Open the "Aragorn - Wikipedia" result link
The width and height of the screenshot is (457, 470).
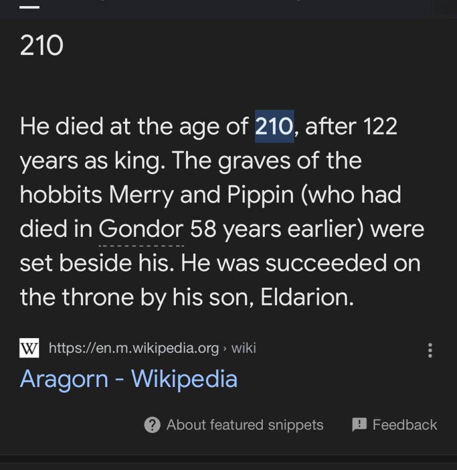129,379
